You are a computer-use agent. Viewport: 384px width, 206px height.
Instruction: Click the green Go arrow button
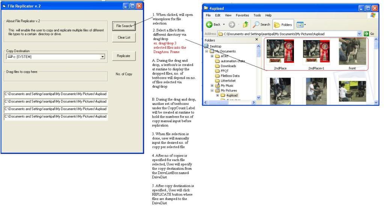click(366, 34)
